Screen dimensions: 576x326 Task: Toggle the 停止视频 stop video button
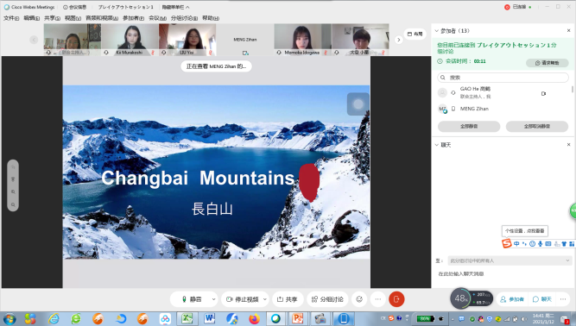click(243, 299)
